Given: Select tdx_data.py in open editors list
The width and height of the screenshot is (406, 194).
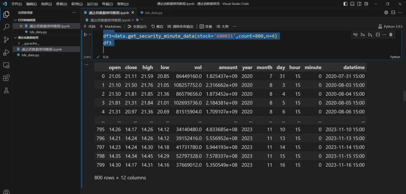Looking at the screenshot, I should [x=38, y=32].
